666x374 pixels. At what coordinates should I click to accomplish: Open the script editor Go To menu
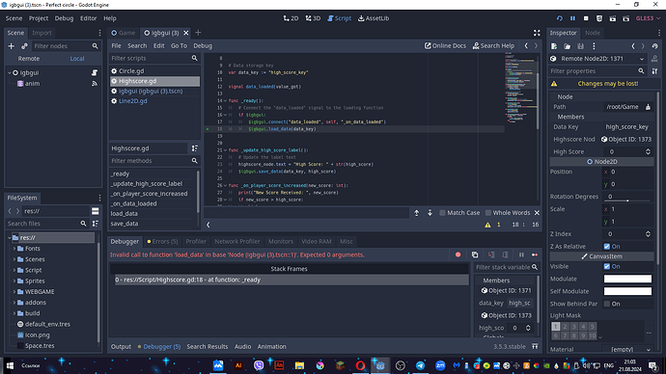click(x=179, y=46)
